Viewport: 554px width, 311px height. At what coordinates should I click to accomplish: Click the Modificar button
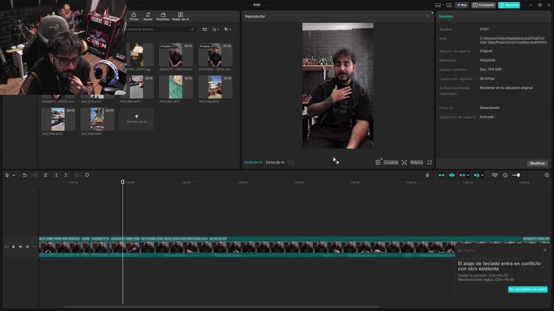pos(538,163)
